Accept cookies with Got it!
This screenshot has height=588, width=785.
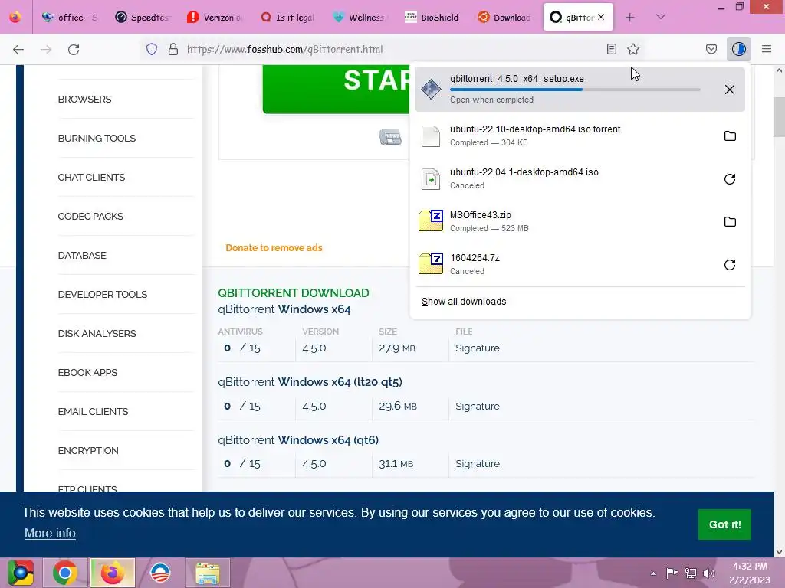tap(724, 524)
